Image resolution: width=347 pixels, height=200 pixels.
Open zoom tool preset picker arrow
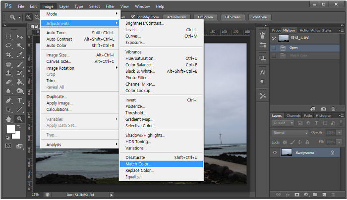coord(19,17)
